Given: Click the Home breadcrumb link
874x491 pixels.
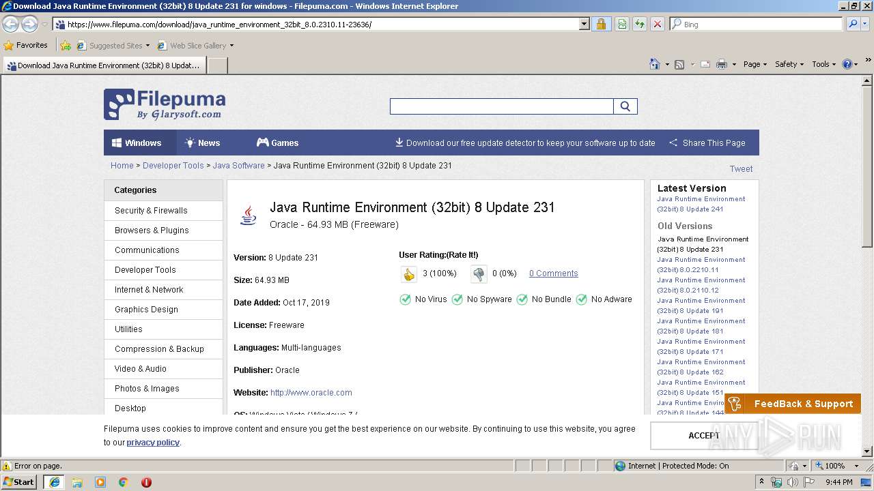Looking at the screenshot, I should (x=122, y=166).
